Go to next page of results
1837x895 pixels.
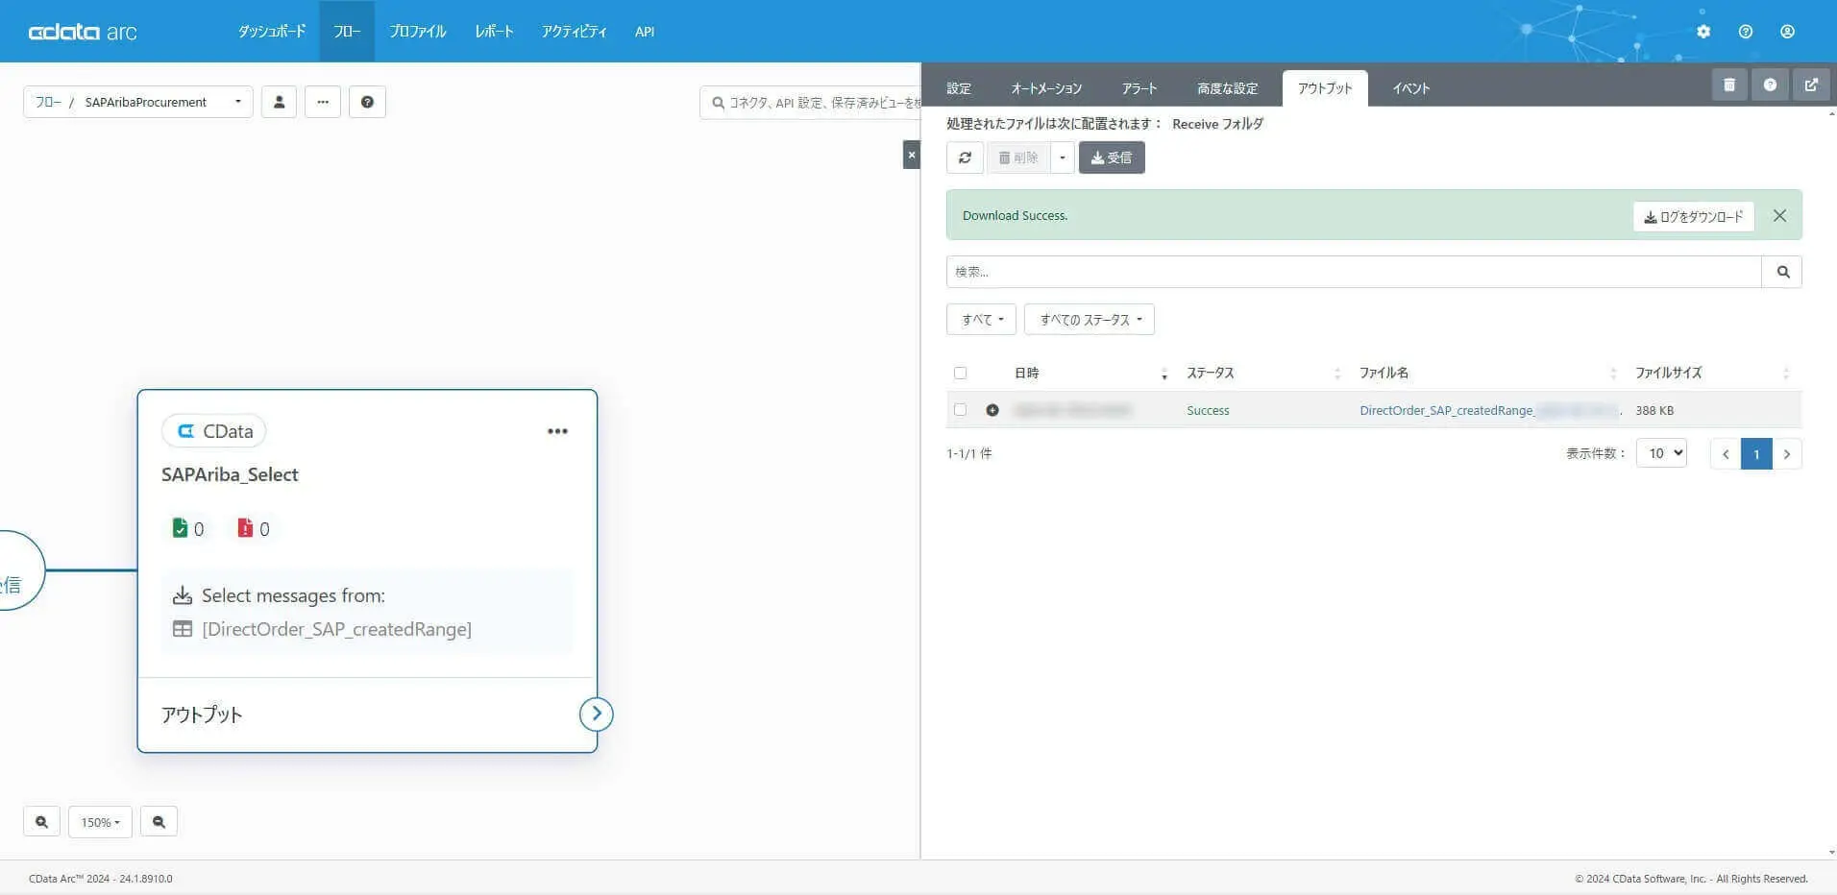click(x=1787, y=454)
